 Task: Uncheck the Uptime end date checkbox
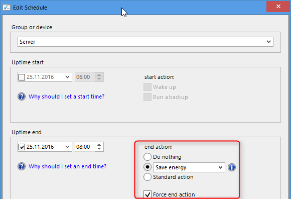(22, 147)
